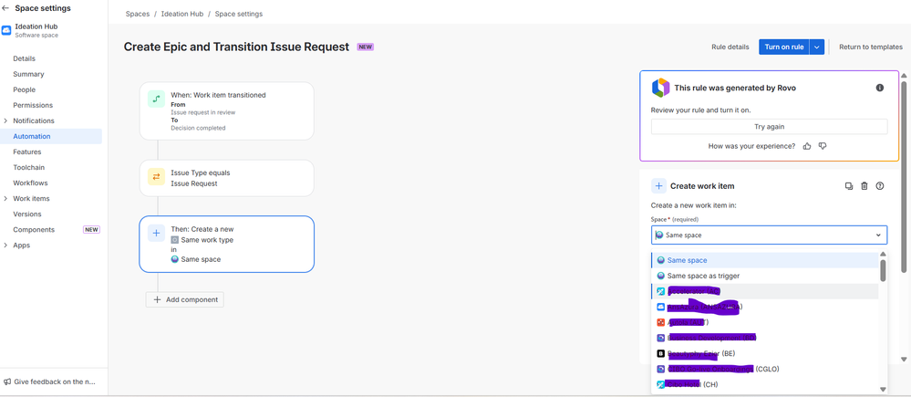The image size is (911, 397).
Task: Click the plus icon in Add component
Action: [x=156, y=299]
